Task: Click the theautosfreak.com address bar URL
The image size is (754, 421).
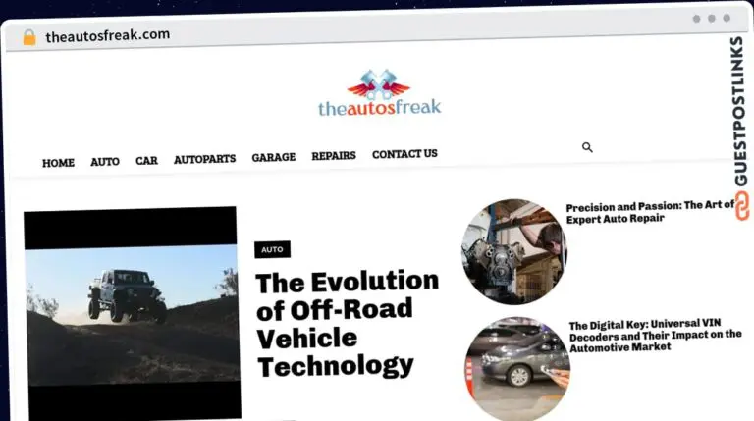Action: pos(108,35)
